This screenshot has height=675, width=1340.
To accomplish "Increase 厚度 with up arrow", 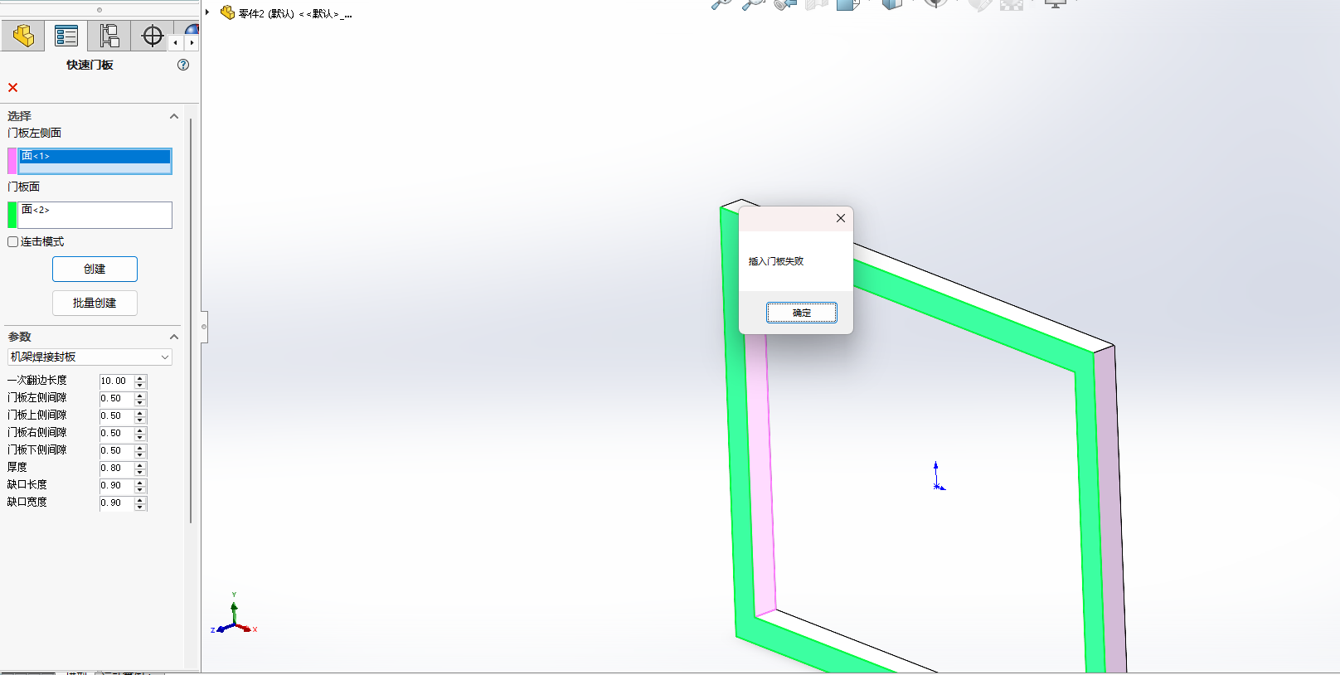I will coord(140,464).
